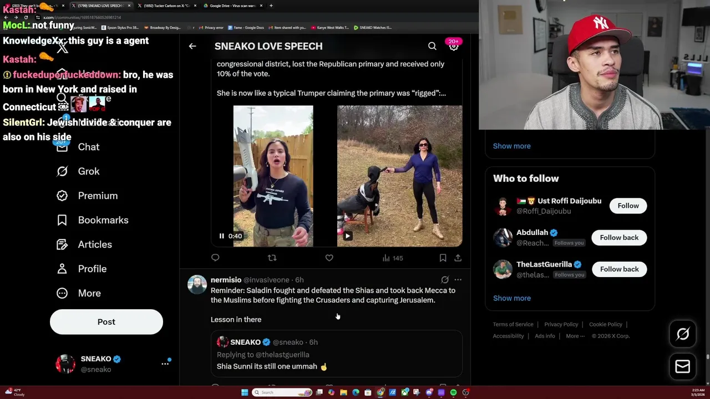Open the Windows Start menu

245,392
